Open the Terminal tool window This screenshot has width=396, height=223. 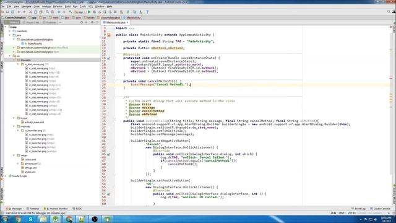click(33, 209)
